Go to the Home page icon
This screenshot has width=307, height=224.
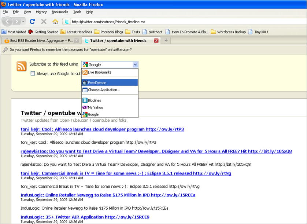(55, 22)
